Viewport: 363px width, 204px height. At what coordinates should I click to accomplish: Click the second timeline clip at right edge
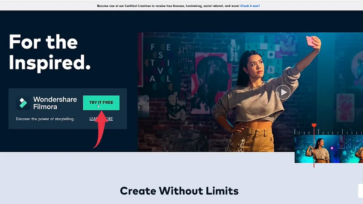(351, 150)
